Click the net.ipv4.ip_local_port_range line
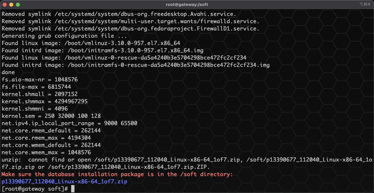374x193 pixels. click(70, 123)
